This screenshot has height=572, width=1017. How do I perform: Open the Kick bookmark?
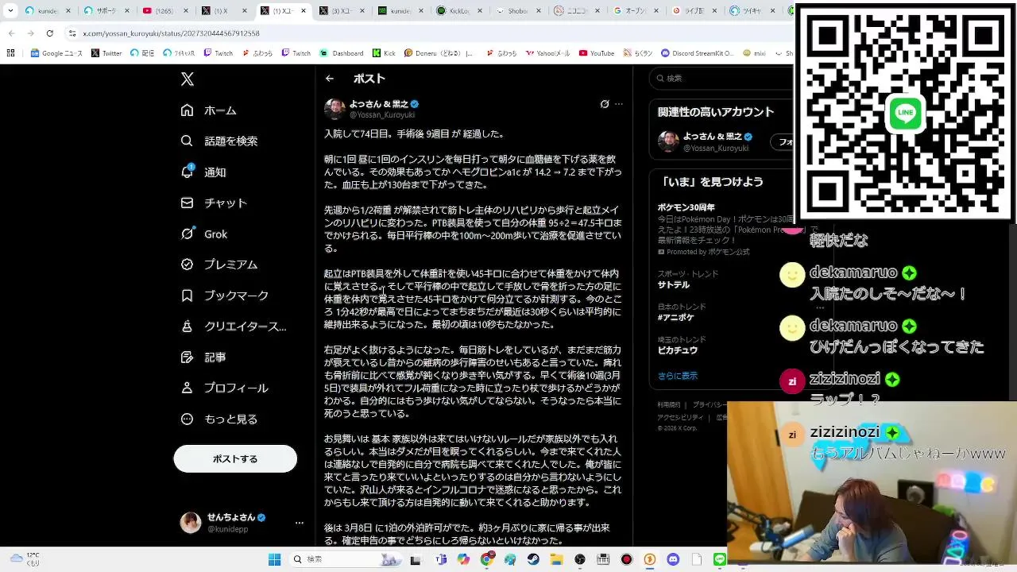point(383,53)
